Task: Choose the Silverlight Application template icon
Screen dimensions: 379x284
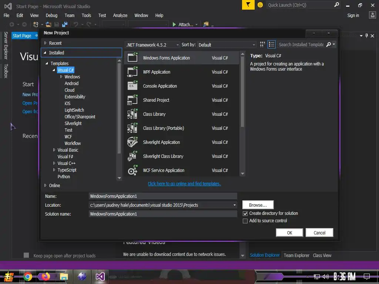Action: point(133,142)
